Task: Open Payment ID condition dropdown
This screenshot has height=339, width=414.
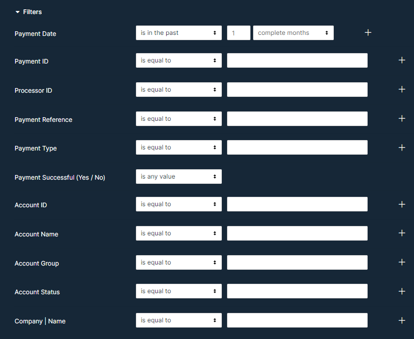Action: click(179, 60)
